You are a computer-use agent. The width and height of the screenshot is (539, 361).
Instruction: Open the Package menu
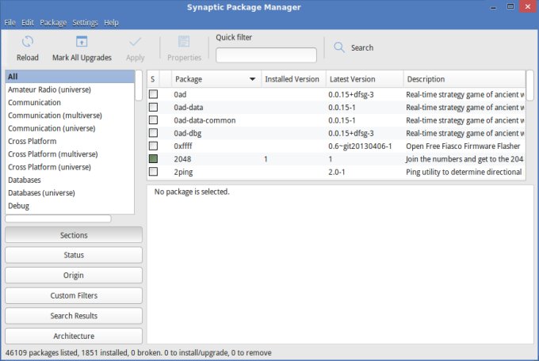[53, 22]
